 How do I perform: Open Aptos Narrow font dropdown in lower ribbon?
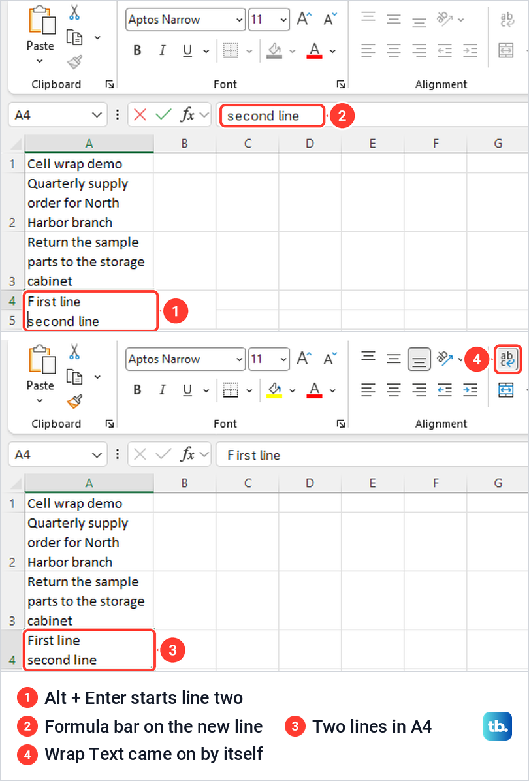tap(240, 359)
